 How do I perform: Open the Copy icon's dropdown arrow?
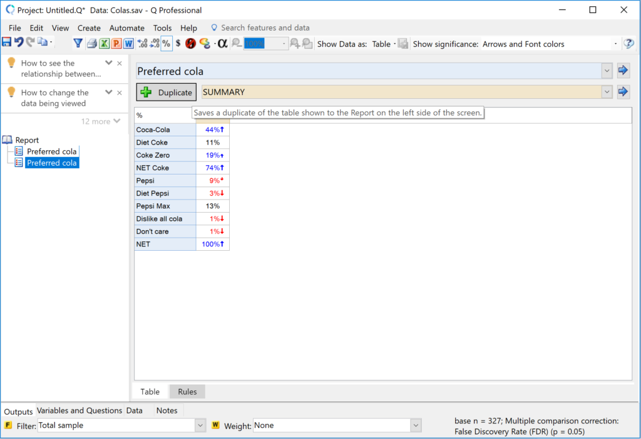coord(51,42)
